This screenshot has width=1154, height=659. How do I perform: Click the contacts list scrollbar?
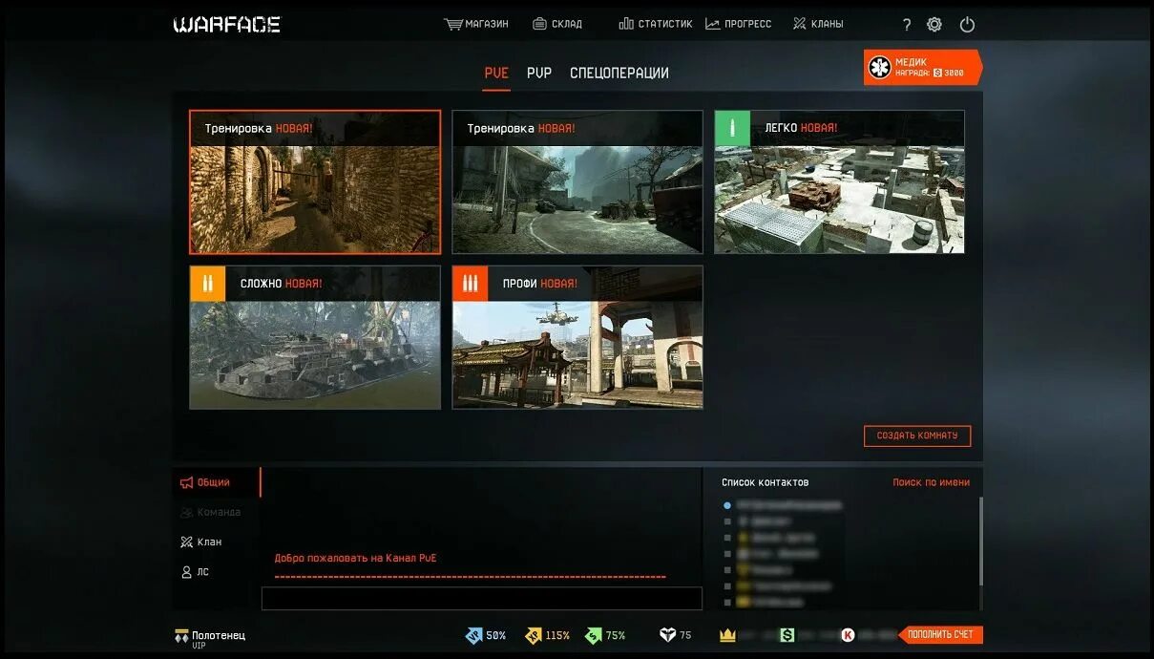(980, 540)
